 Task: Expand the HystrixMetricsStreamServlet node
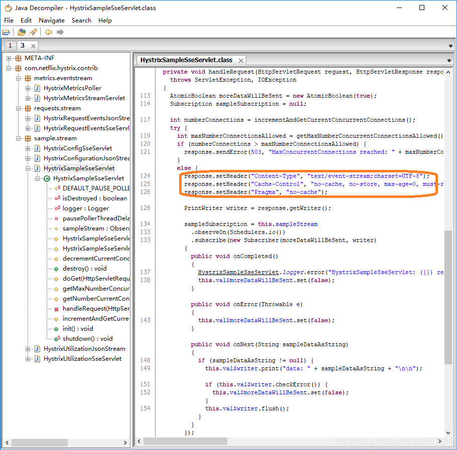pos(28,98)
